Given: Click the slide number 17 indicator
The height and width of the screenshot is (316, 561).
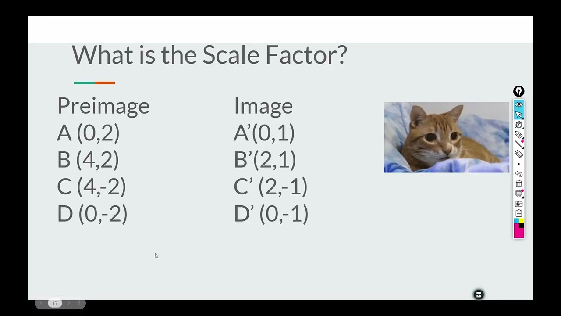Looking at the screenshot, I should pyautogui.click(x=55, y=303).
